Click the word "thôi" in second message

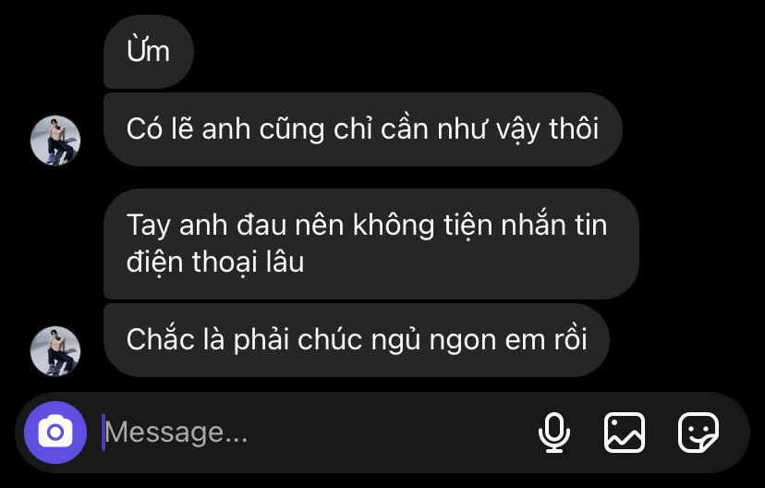click(574, 128)
